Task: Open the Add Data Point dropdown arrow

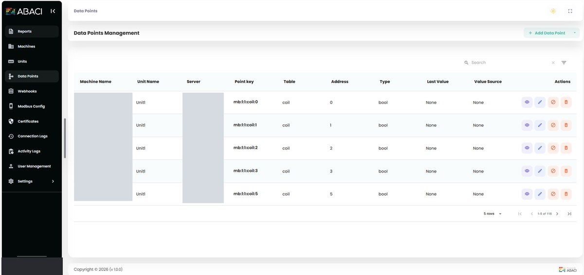Action: coord(574,33)
